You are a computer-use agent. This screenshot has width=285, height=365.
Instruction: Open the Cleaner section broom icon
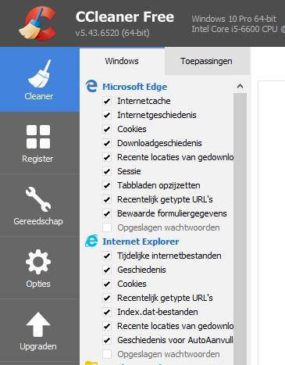click(x=39, y=73)
